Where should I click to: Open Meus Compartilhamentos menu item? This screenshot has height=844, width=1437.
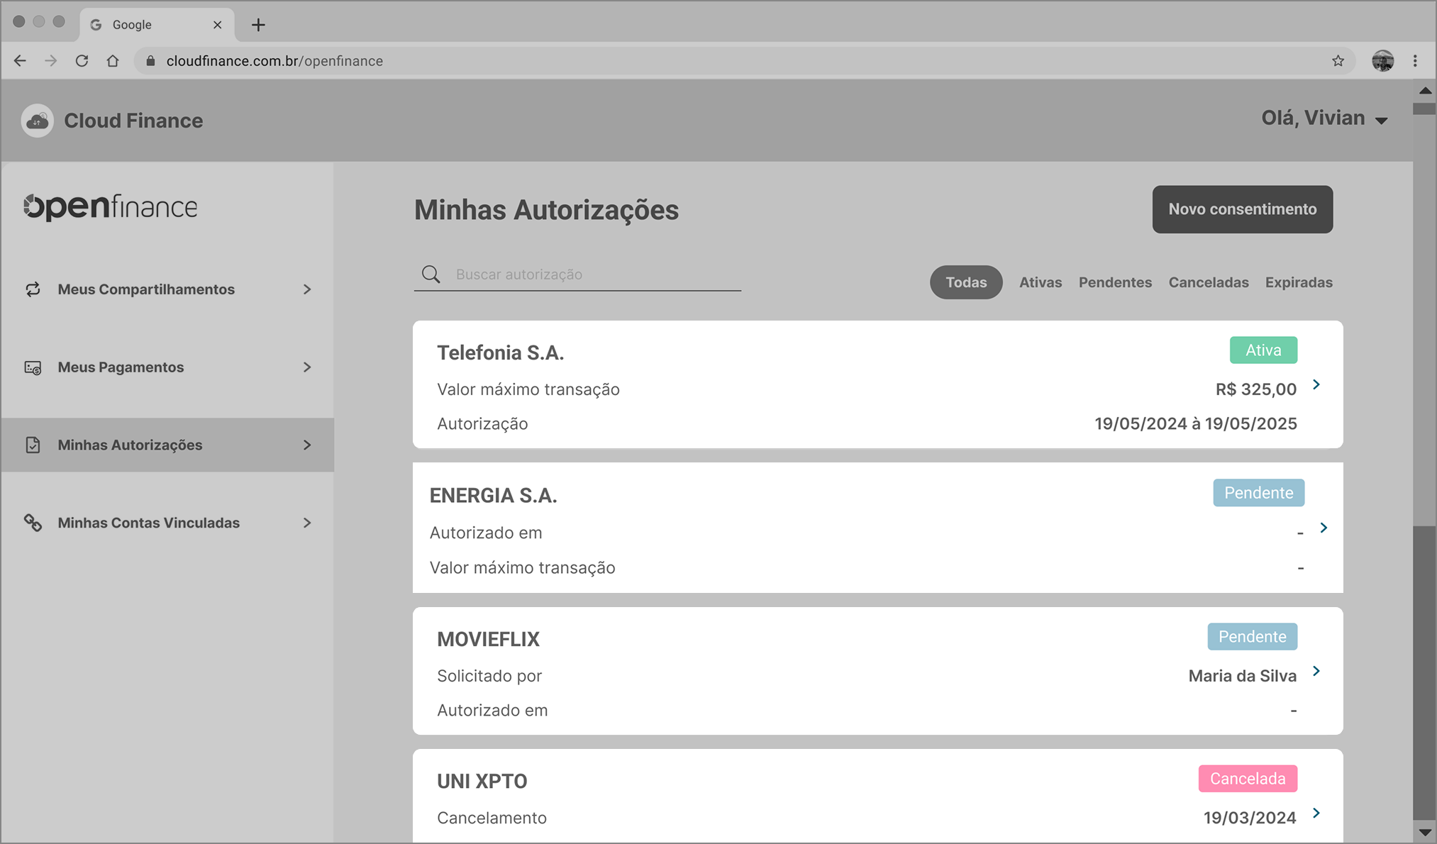[x=167, y=289]
